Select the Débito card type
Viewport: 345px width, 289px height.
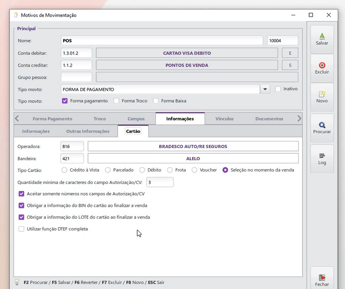pos(142,170)
